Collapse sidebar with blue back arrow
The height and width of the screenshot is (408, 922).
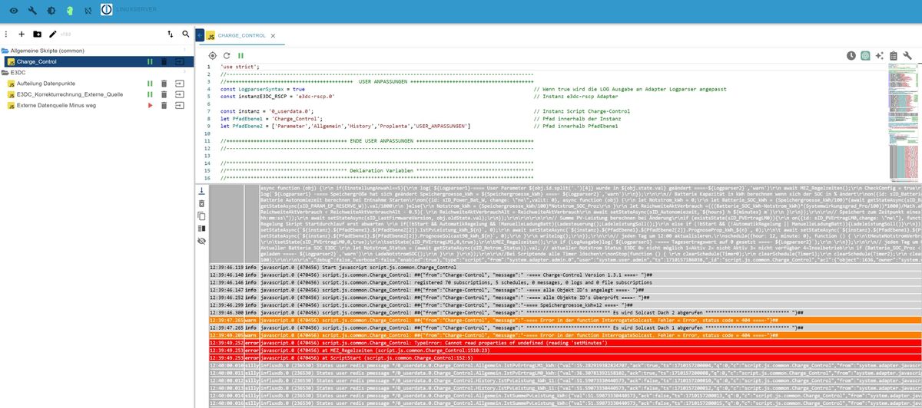pyautogui.click(x=198, y=35)
